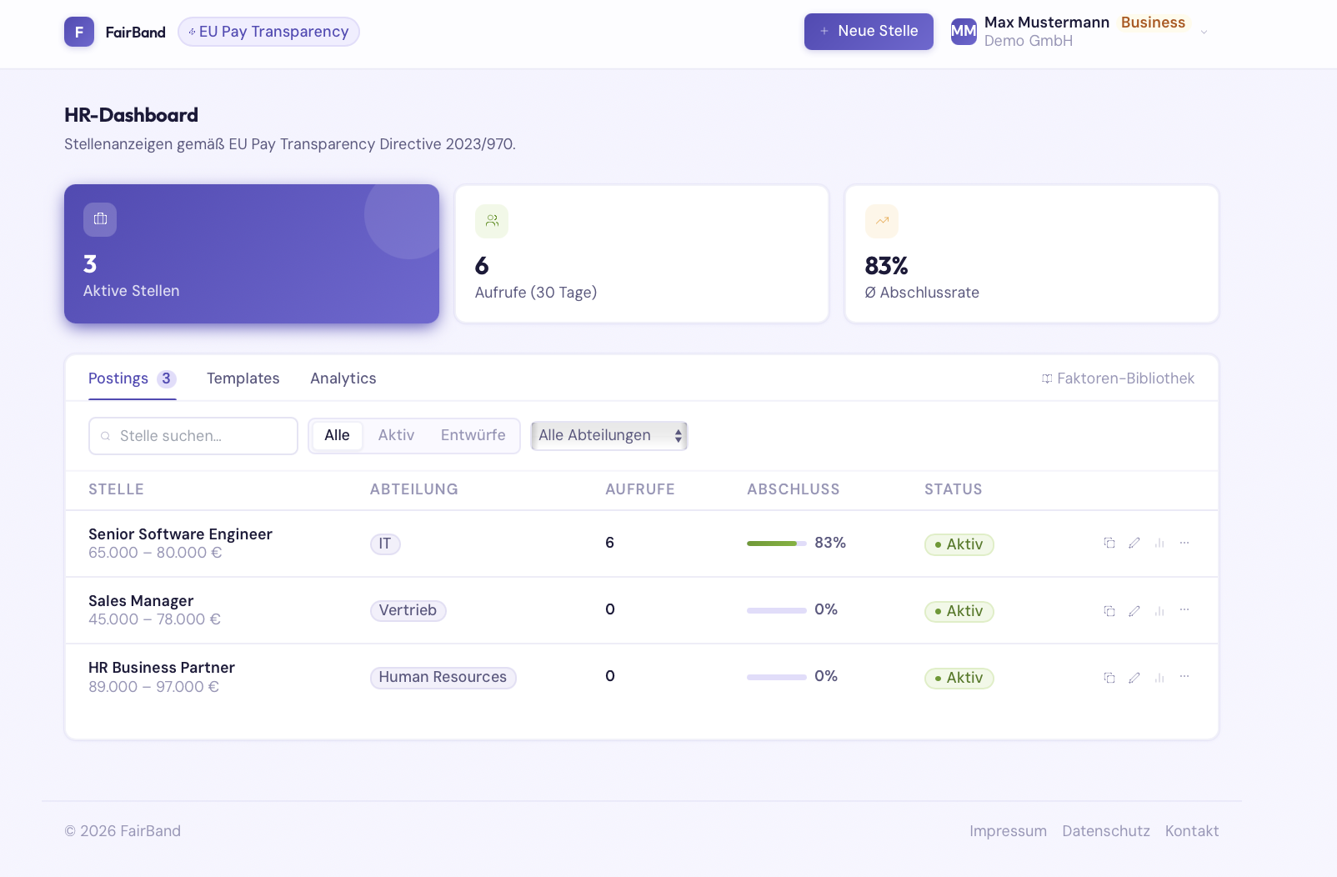Edit the Senior Software Engineer posting

coord(1134,543)
